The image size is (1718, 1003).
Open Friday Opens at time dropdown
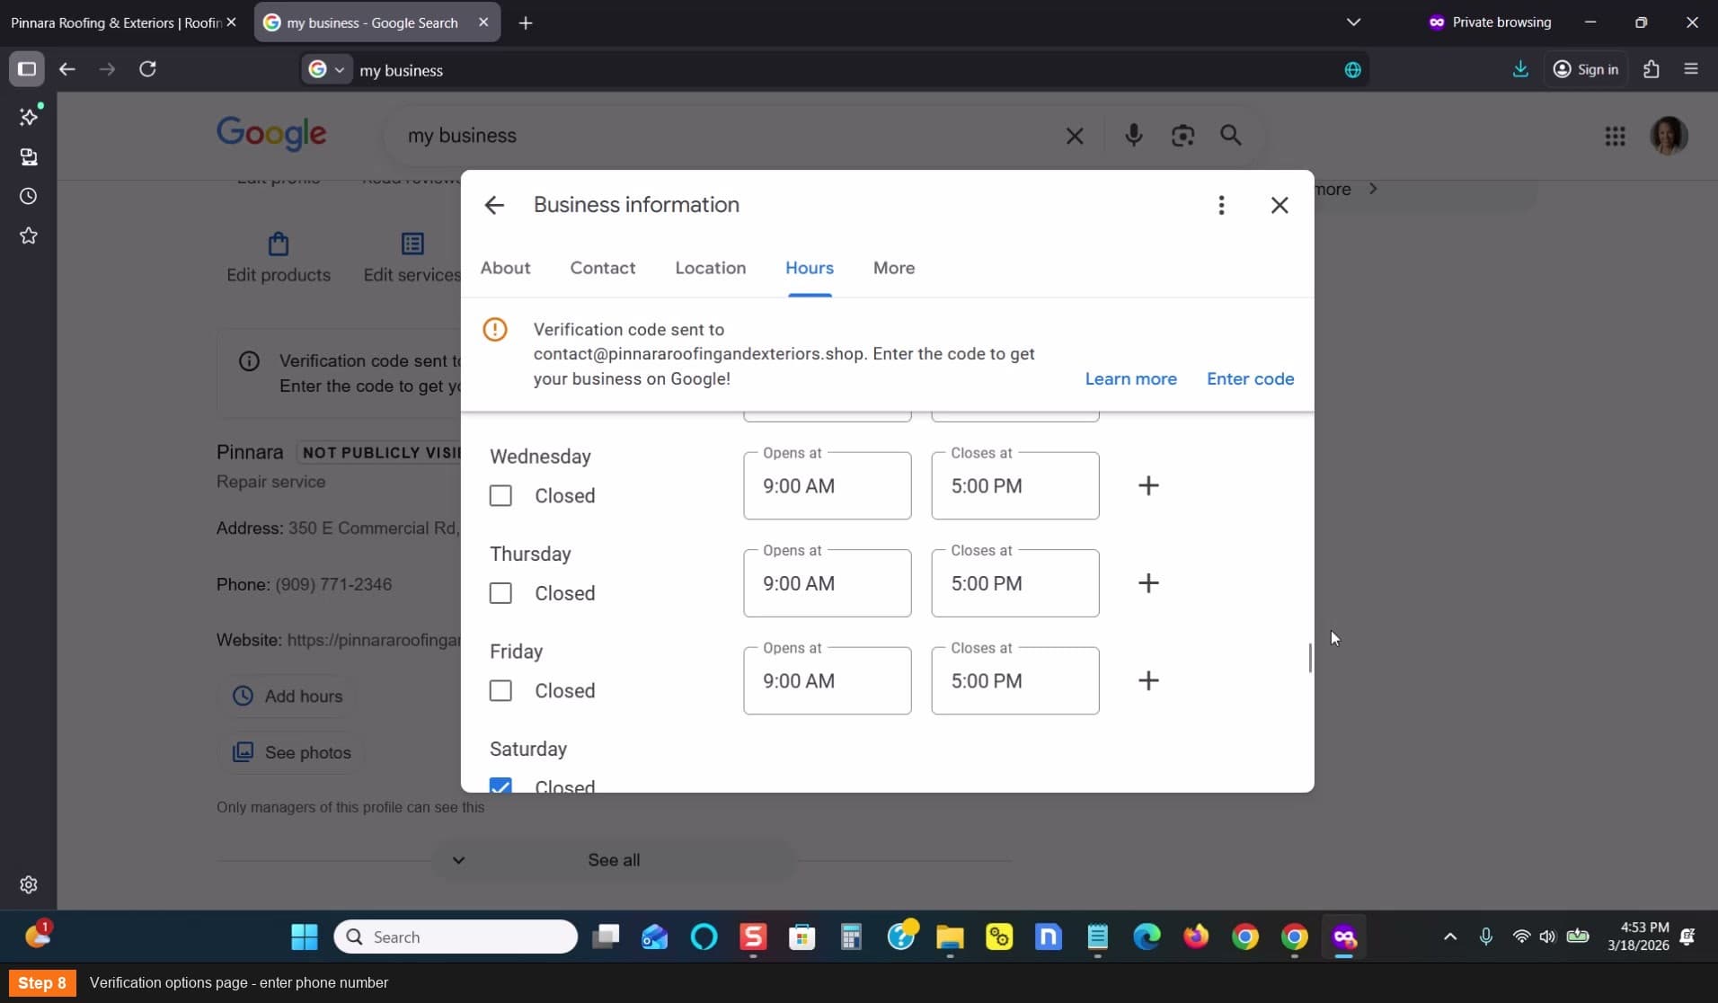point(828,680)
